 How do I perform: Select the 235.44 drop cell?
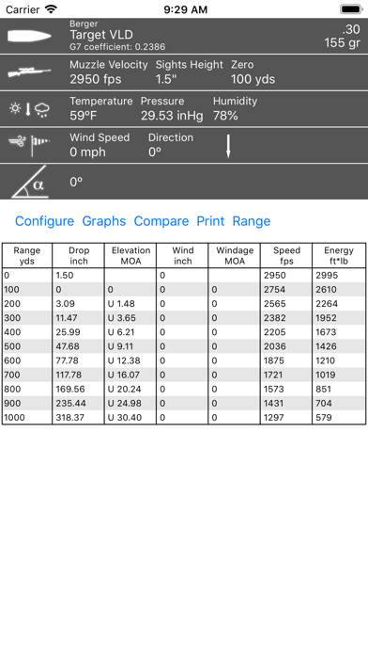point(79,403)
